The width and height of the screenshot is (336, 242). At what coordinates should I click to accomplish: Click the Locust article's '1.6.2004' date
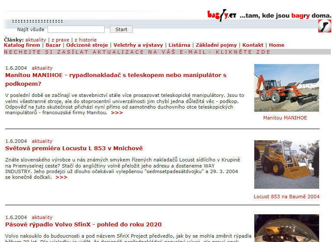(x=16, y=141)
